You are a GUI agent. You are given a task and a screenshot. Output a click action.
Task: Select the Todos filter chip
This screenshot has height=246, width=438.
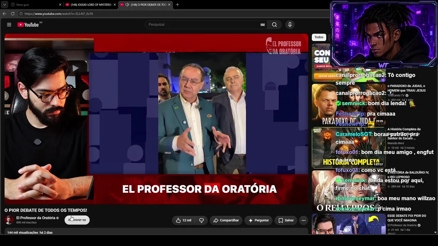pyautogui.click(x=319, y=37)
